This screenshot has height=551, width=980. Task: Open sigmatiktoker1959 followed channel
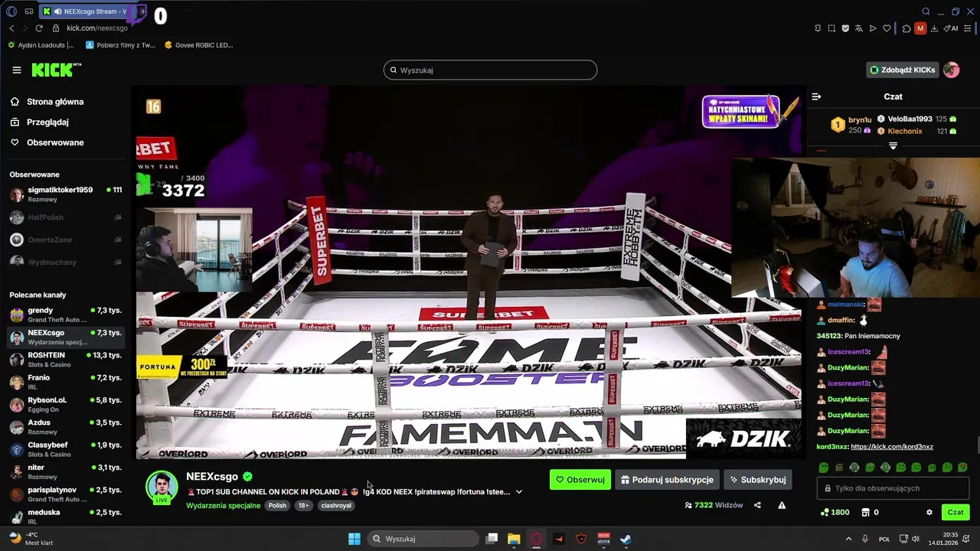(65, 194)
